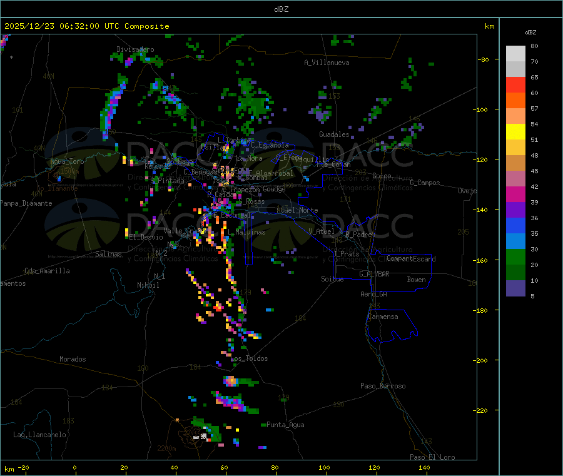
Task: Click the 'G_Campos' map label
Action: point(425,183)
